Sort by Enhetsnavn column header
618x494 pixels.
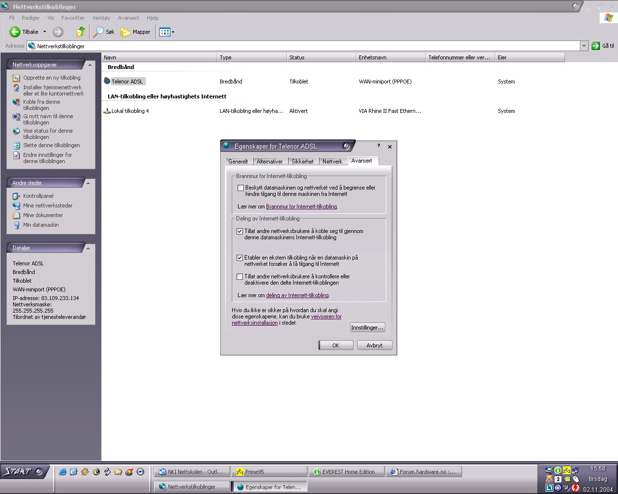click(391, 57)
